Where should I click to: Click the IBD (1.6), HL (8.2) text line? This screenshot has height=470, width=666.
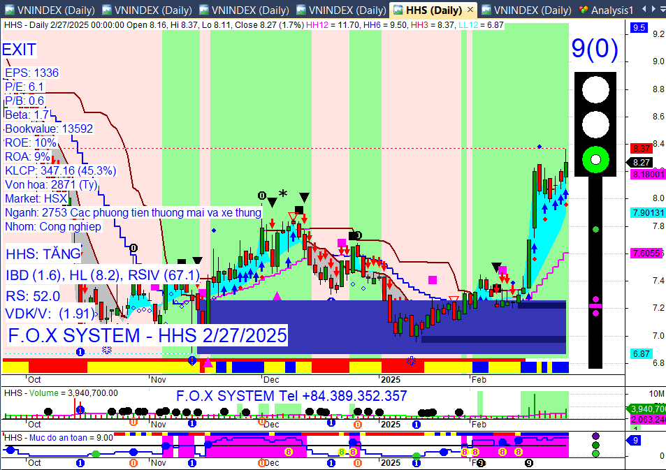(x=103, y=275)
